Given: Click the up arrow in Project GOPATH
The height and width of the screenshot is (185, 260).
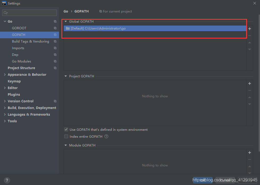Looking at the screenshot, I should (250, 97).
